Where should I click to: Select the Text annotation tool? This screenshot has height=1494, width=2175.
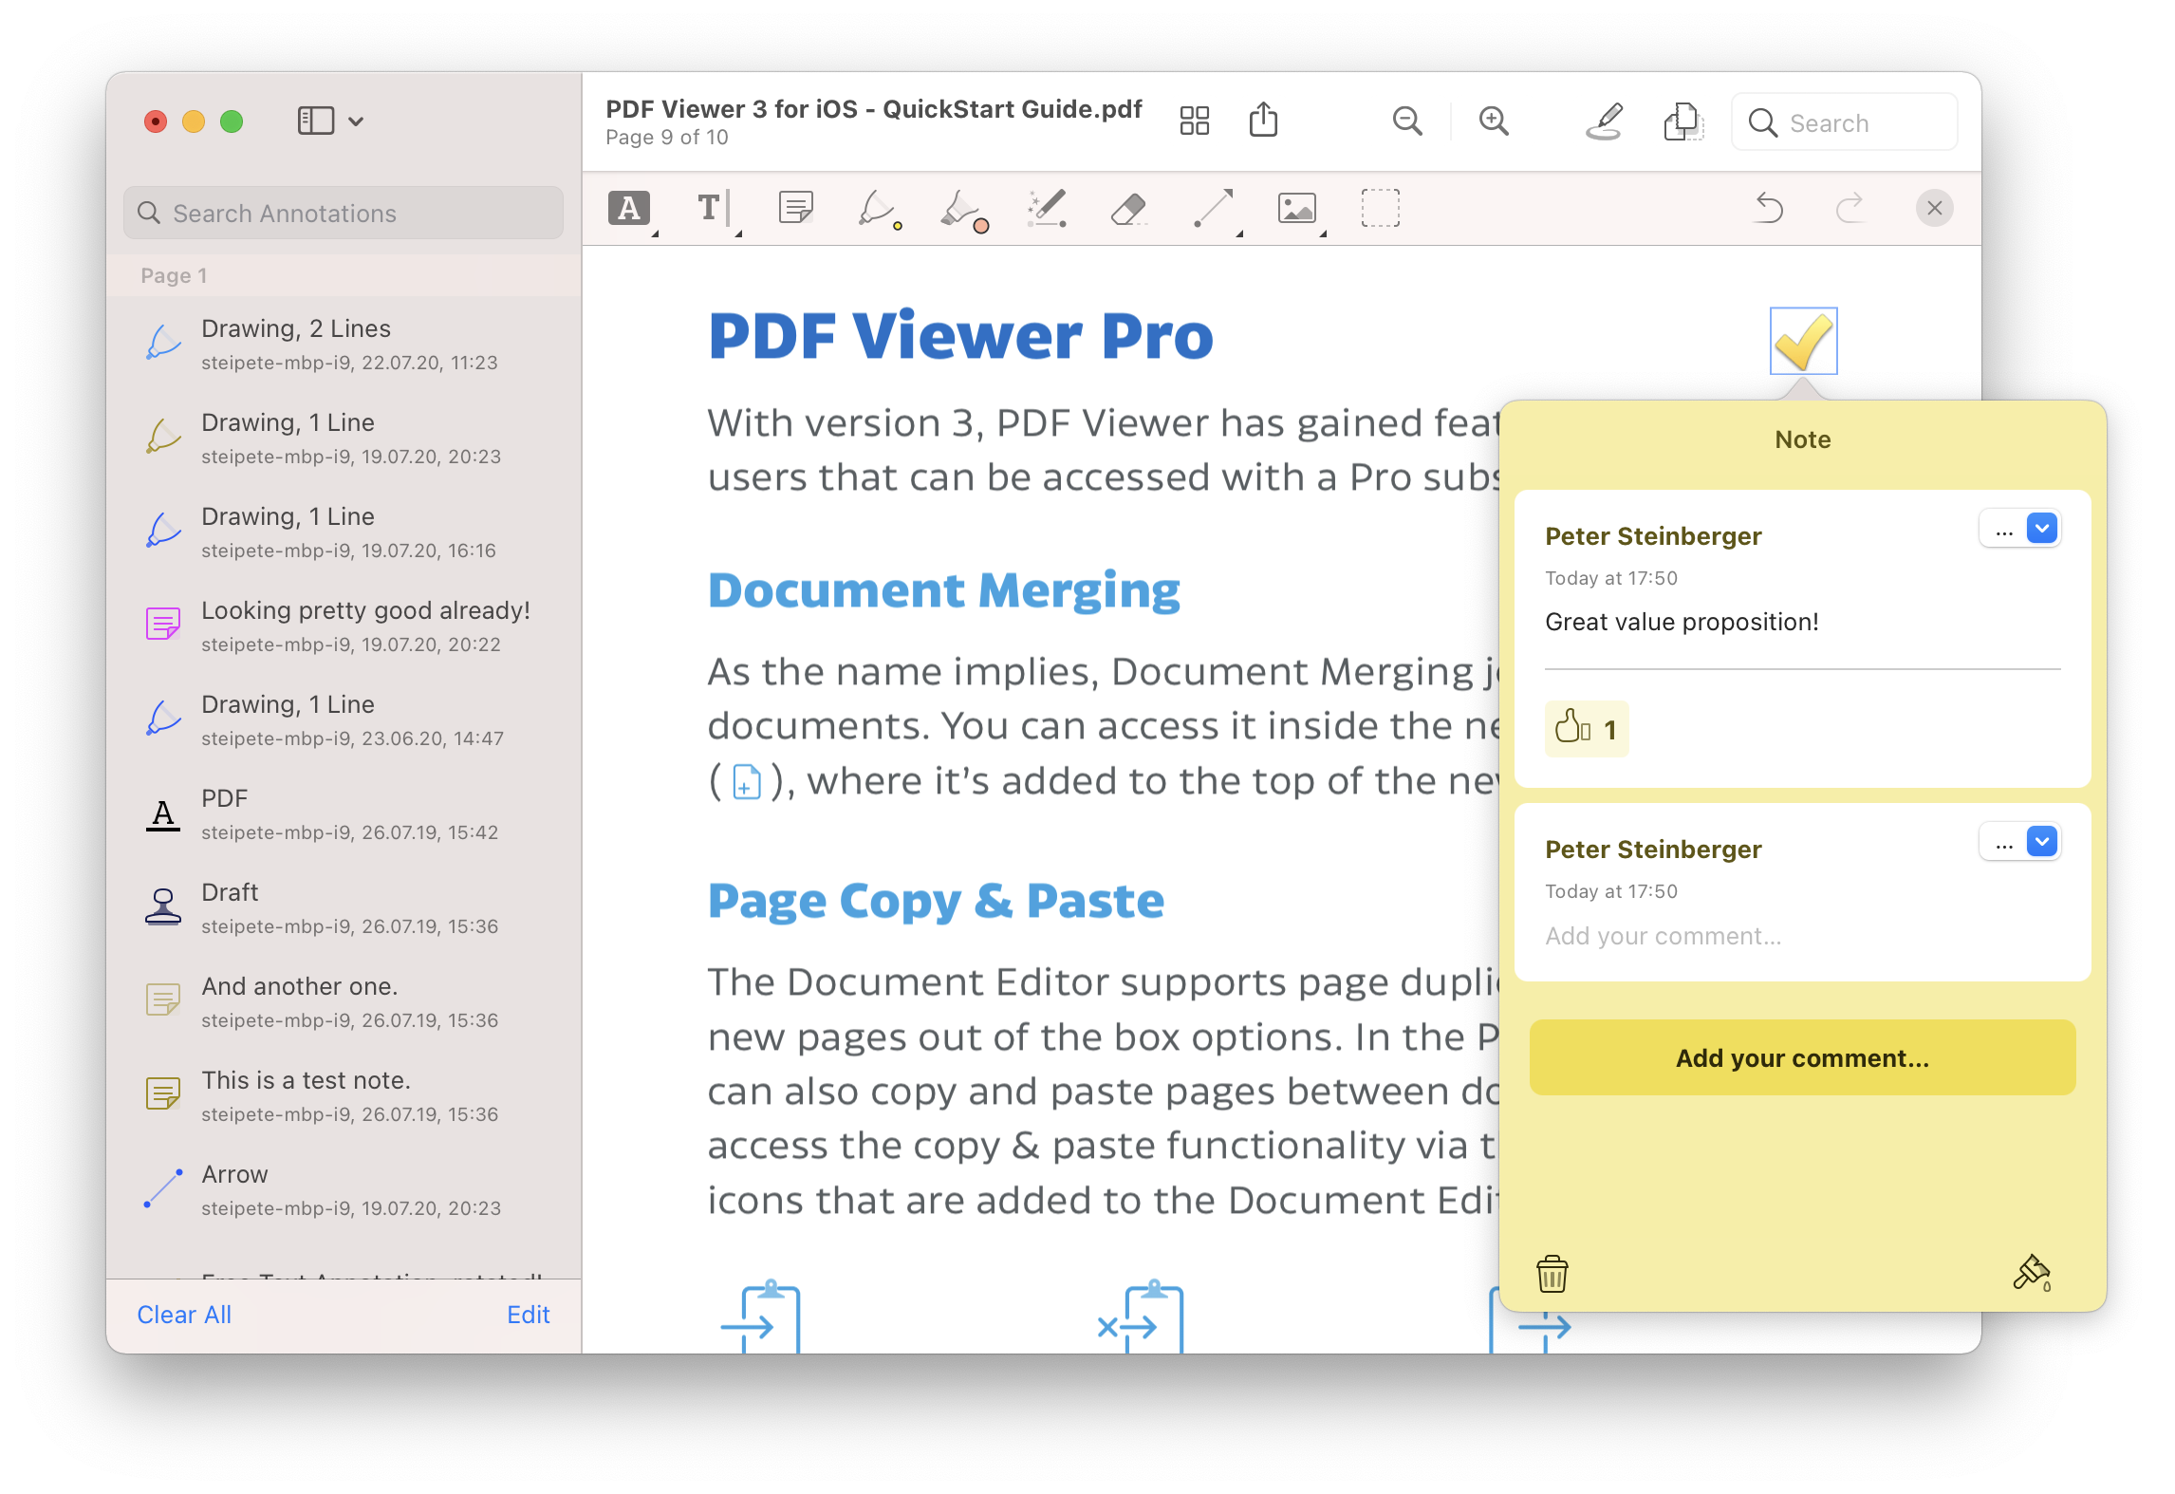(709, 208)
